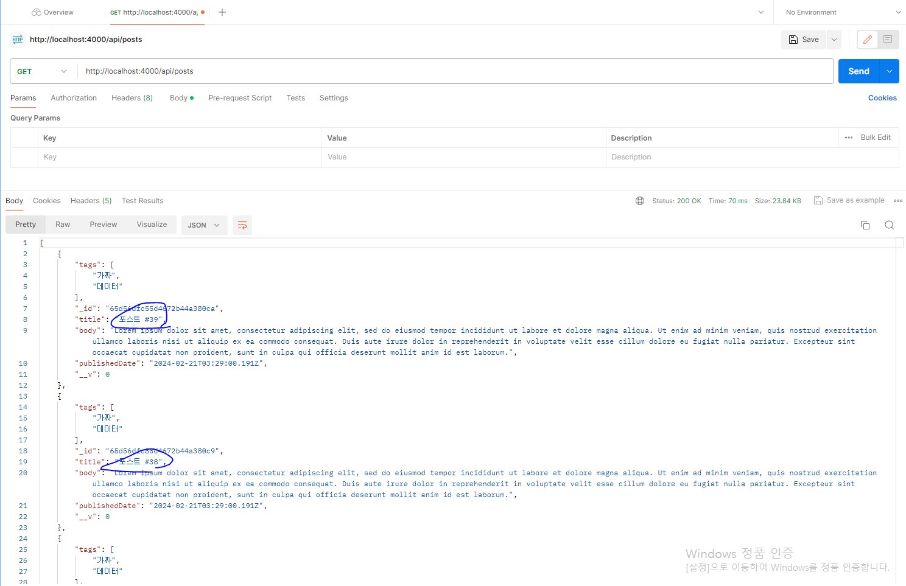Image resolution: width=906 pixels, height=586 pixels.
Task: Open response more options ellipsis
Action: pyautogui.click(x=898, y=201)
